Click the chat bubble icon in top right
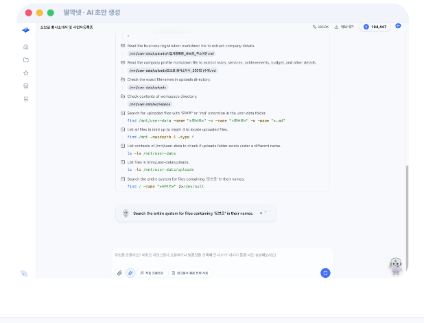The width and height of the screenshot is (424, 323). point(398,26)
